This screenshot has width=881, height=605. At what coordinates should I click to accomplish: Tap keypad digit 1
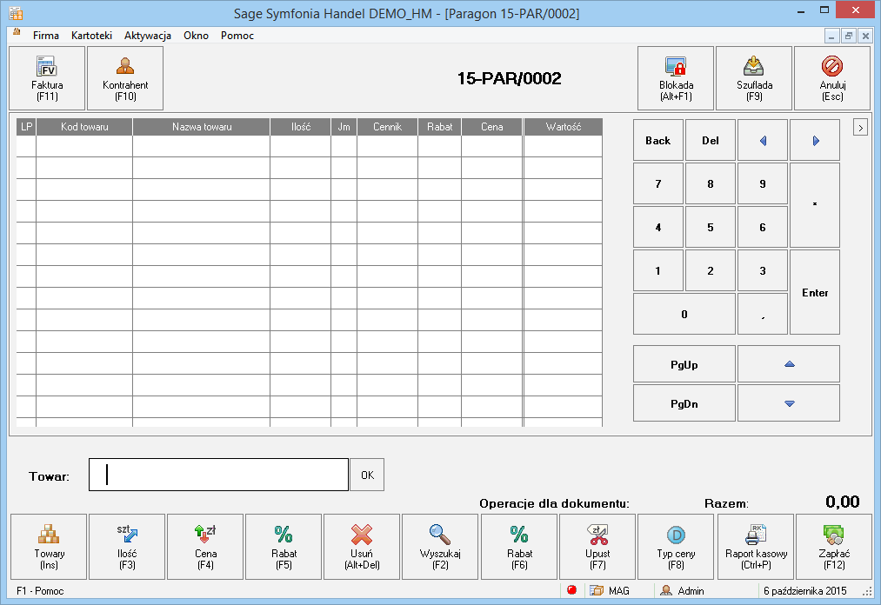tap(658, 270)
